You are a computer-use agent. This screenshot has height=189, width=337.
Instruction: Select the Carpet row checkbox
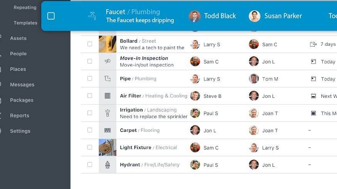point(90,130)
